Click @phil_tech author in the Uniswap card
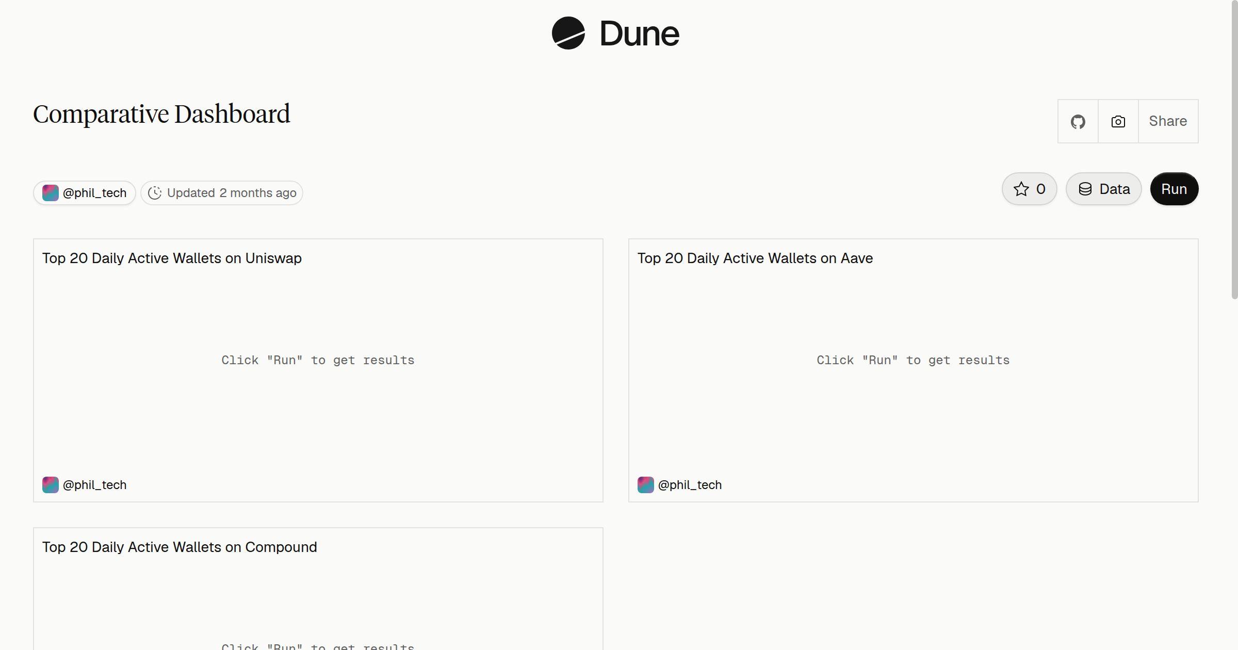The image size is (1238, 650). [x=94, y=485]
